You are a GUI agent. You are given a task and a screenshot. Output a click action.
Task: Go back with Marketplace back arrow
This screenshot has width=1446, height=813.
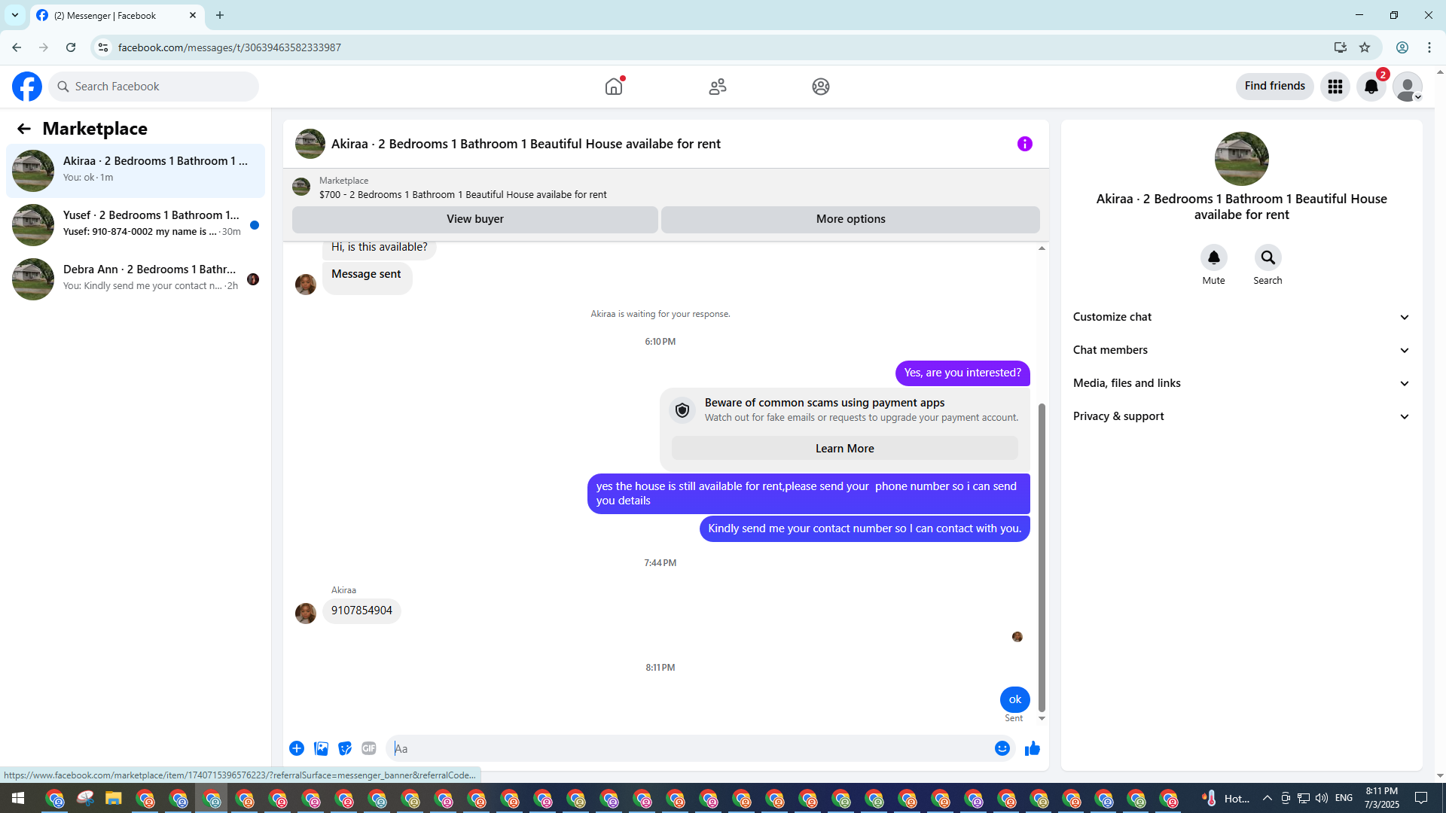pos(24,129)
